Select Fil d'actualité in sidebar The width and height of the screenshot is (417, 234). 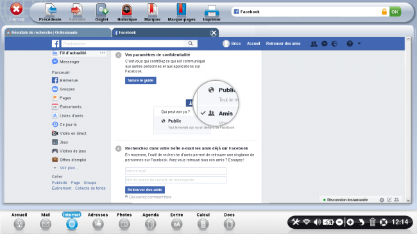73,53
